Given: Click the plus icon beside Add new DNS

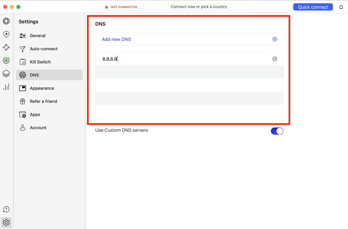Looking at the screenshot, I should pyautogui.click(x=275, y=39).
